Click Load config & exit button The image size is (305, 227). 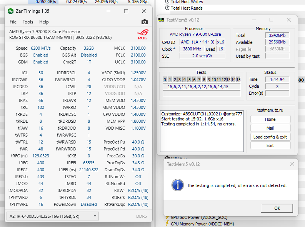[x=270, y=137]
